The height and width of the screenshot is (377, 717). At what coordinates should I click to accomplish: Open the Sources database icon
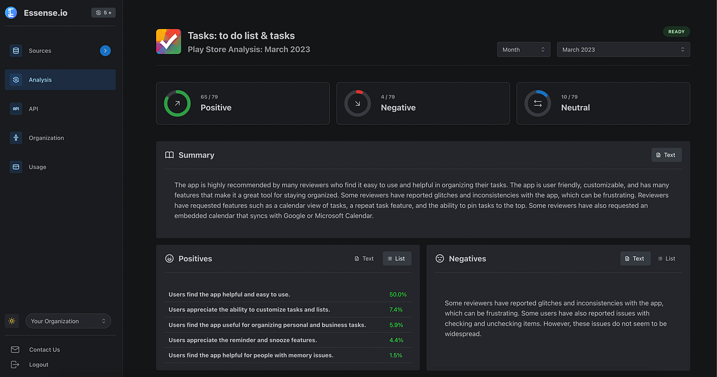click(x=16, y=51)
